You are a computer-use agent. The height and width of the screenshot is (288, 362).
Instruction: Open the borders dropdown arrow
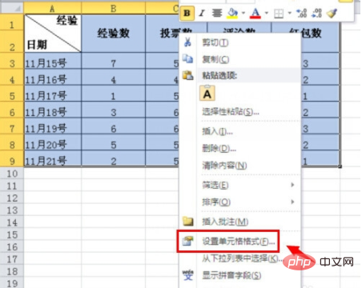point(289,13)
